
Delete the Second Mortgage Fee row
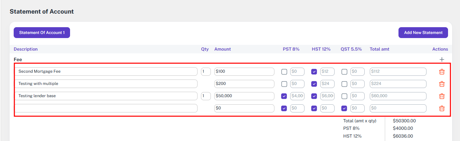[442, 72]
